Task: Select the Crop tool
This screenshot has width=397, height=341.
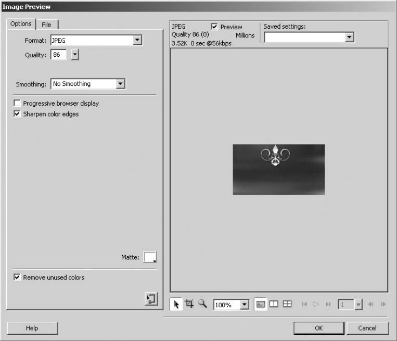Action: pos(189,304)
